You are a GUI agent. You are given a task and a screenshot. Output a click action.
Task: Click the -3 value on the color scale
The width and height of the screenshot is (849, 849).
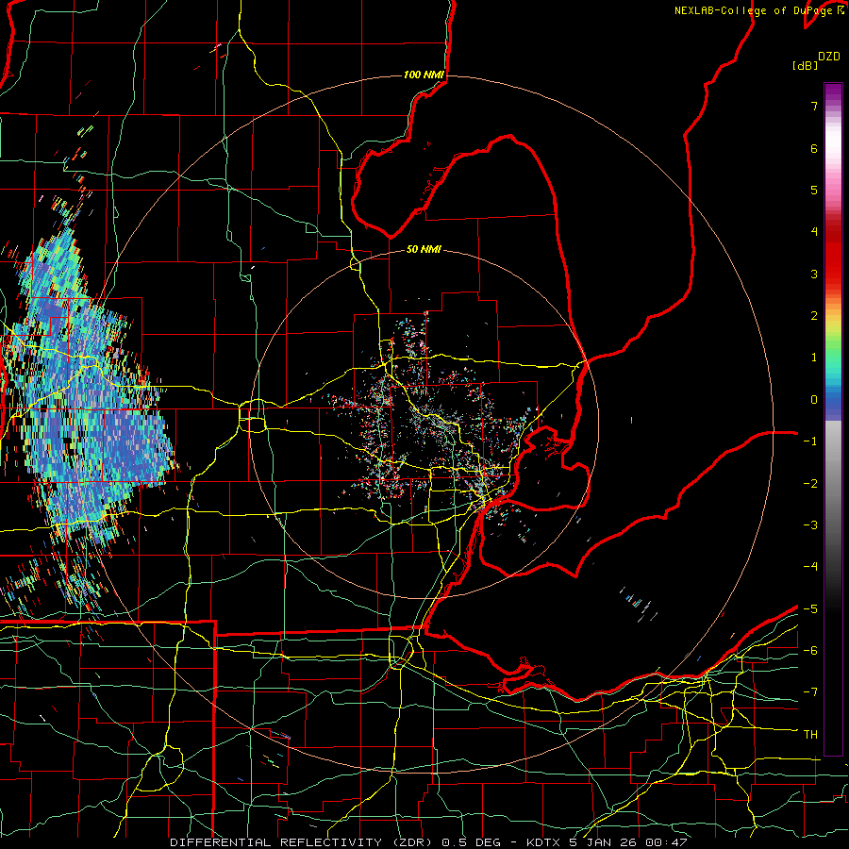(x=810, y=525)
